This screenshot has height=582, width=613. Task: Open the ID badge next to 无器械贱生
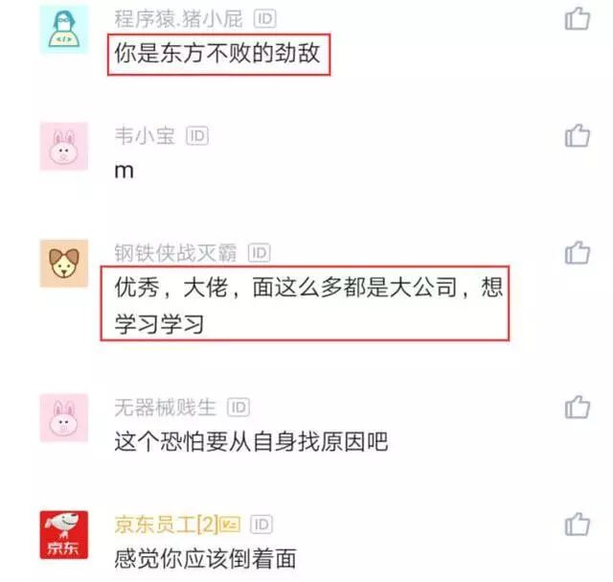pyautogui.click(x=238, y=407)
